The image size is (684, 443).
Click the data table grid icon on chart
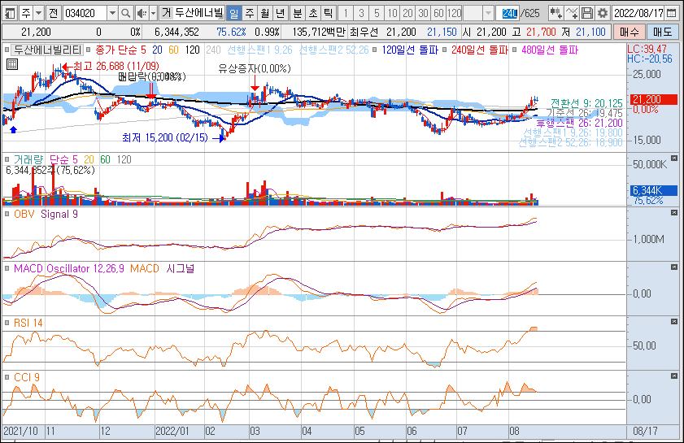coord(12,64)
